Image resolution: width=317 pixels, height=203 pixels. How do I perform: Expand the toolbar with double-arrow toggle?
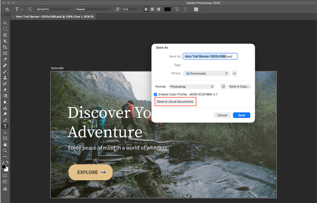[x=2, y=14]
